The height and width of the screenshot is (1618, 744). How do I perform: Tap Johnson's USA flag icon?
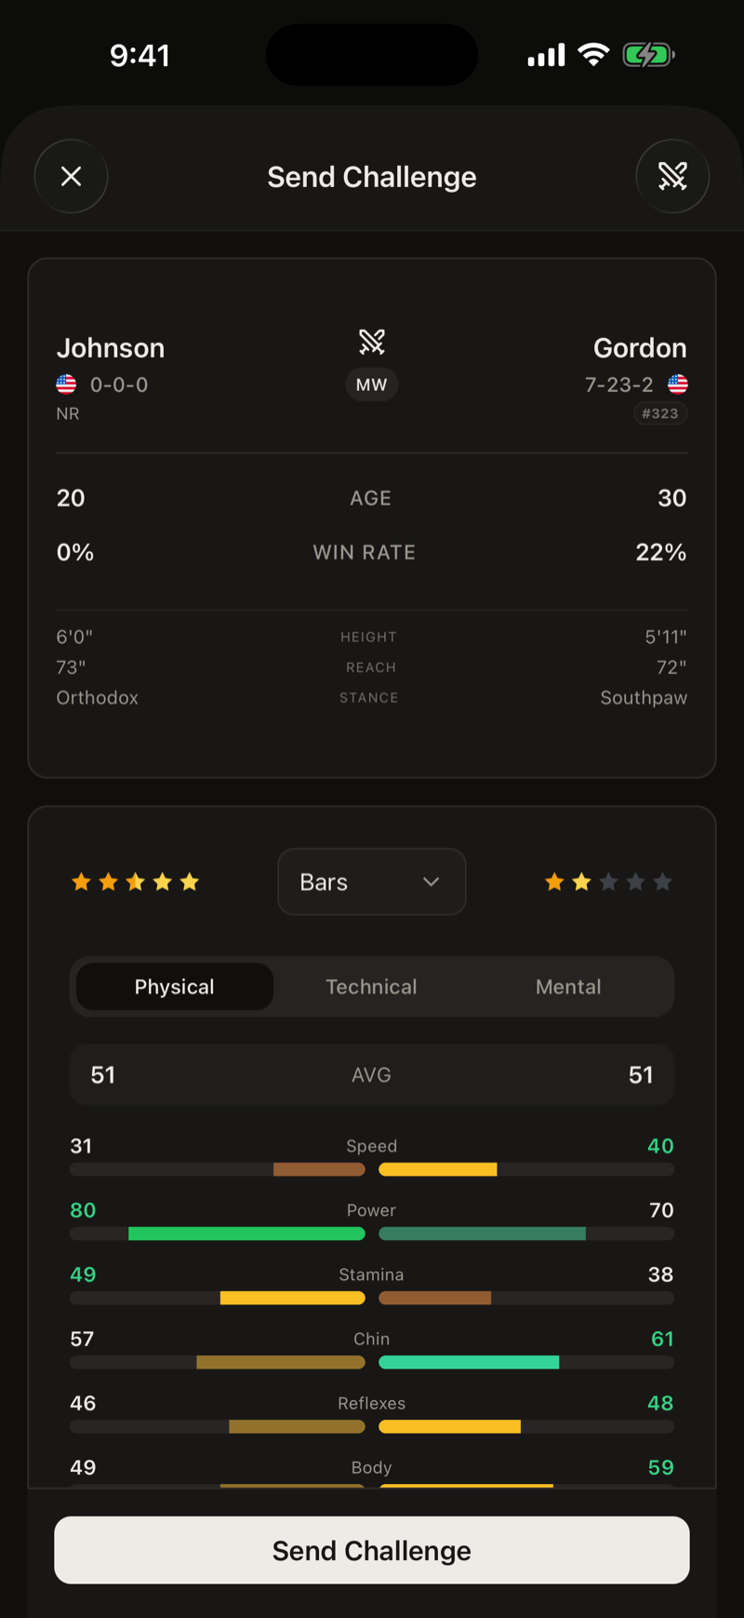click(66, 384)
